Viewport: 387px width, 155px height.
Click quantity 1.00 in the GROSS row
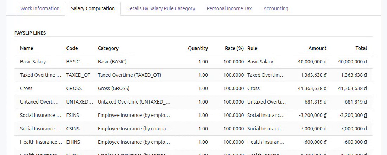tap(203, 88)
